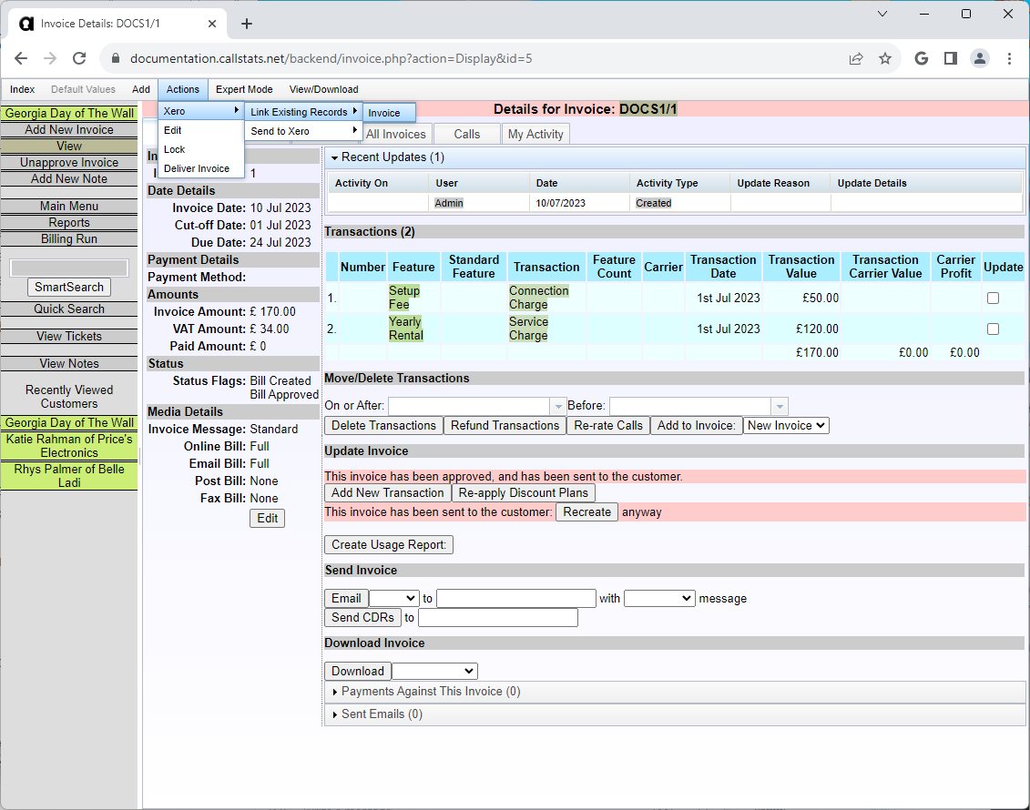This screenshot has width=1030, height=810.
Task: Tick the Update checkbox for Yearly Rental
Action: pyautogui.click(x=993, y=329)
